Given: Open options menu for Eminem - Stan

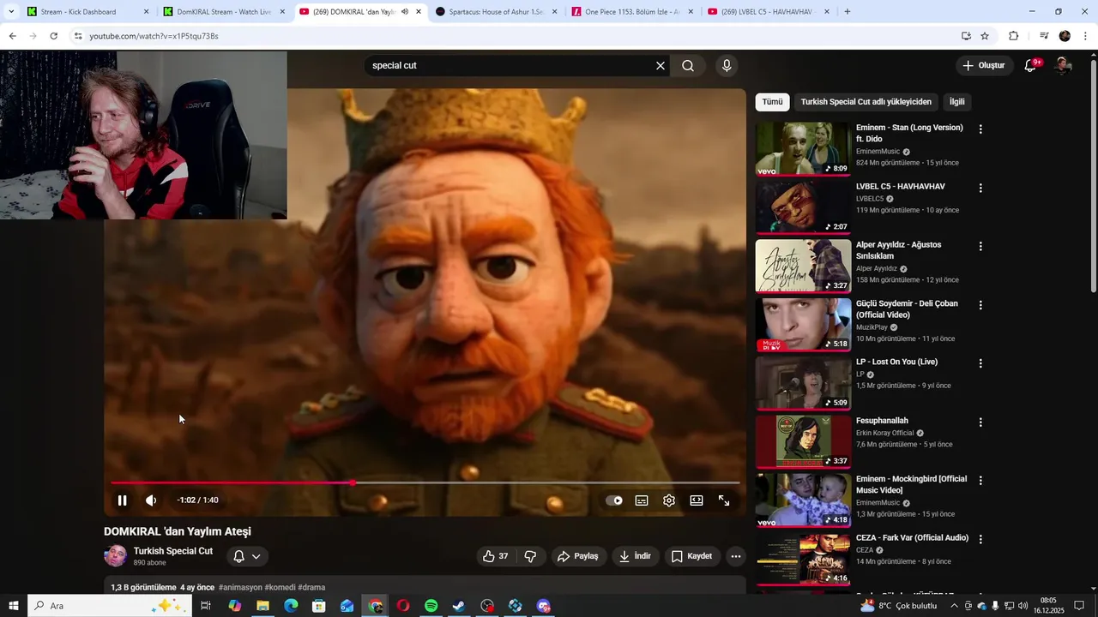Looking at the screenshot, I should point(980,129).
